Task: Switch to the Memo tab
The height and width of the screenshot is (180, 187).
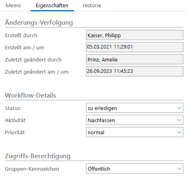Action: tap(13, 6)
